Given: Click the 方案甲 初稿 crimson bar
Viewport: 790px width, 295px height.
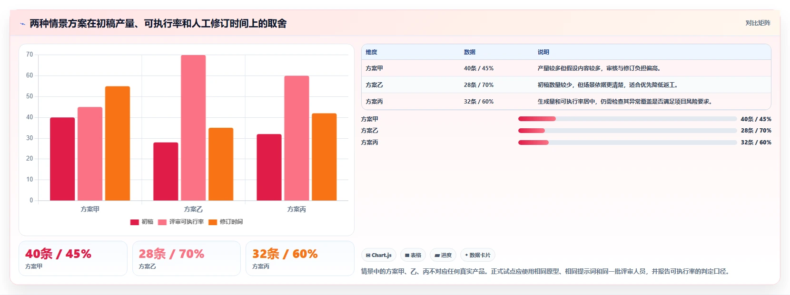Looking at the screenshot, I should tap(62, 159).
